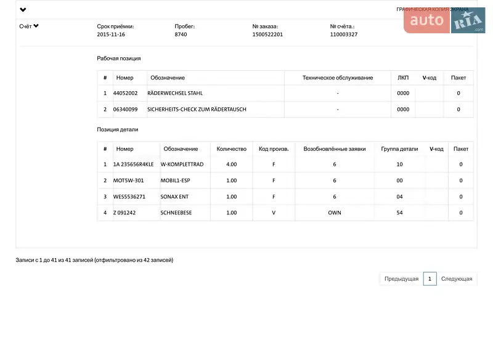Click the Код произв. column header
This screenshot has height=348, width=493.
coord(274,149)
